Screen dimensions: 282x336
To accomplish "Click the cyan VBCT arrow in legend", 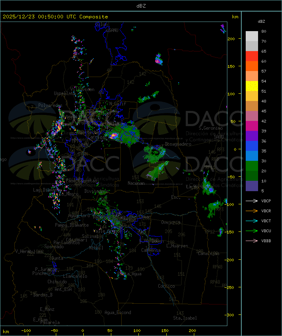I will pos(252,221).
